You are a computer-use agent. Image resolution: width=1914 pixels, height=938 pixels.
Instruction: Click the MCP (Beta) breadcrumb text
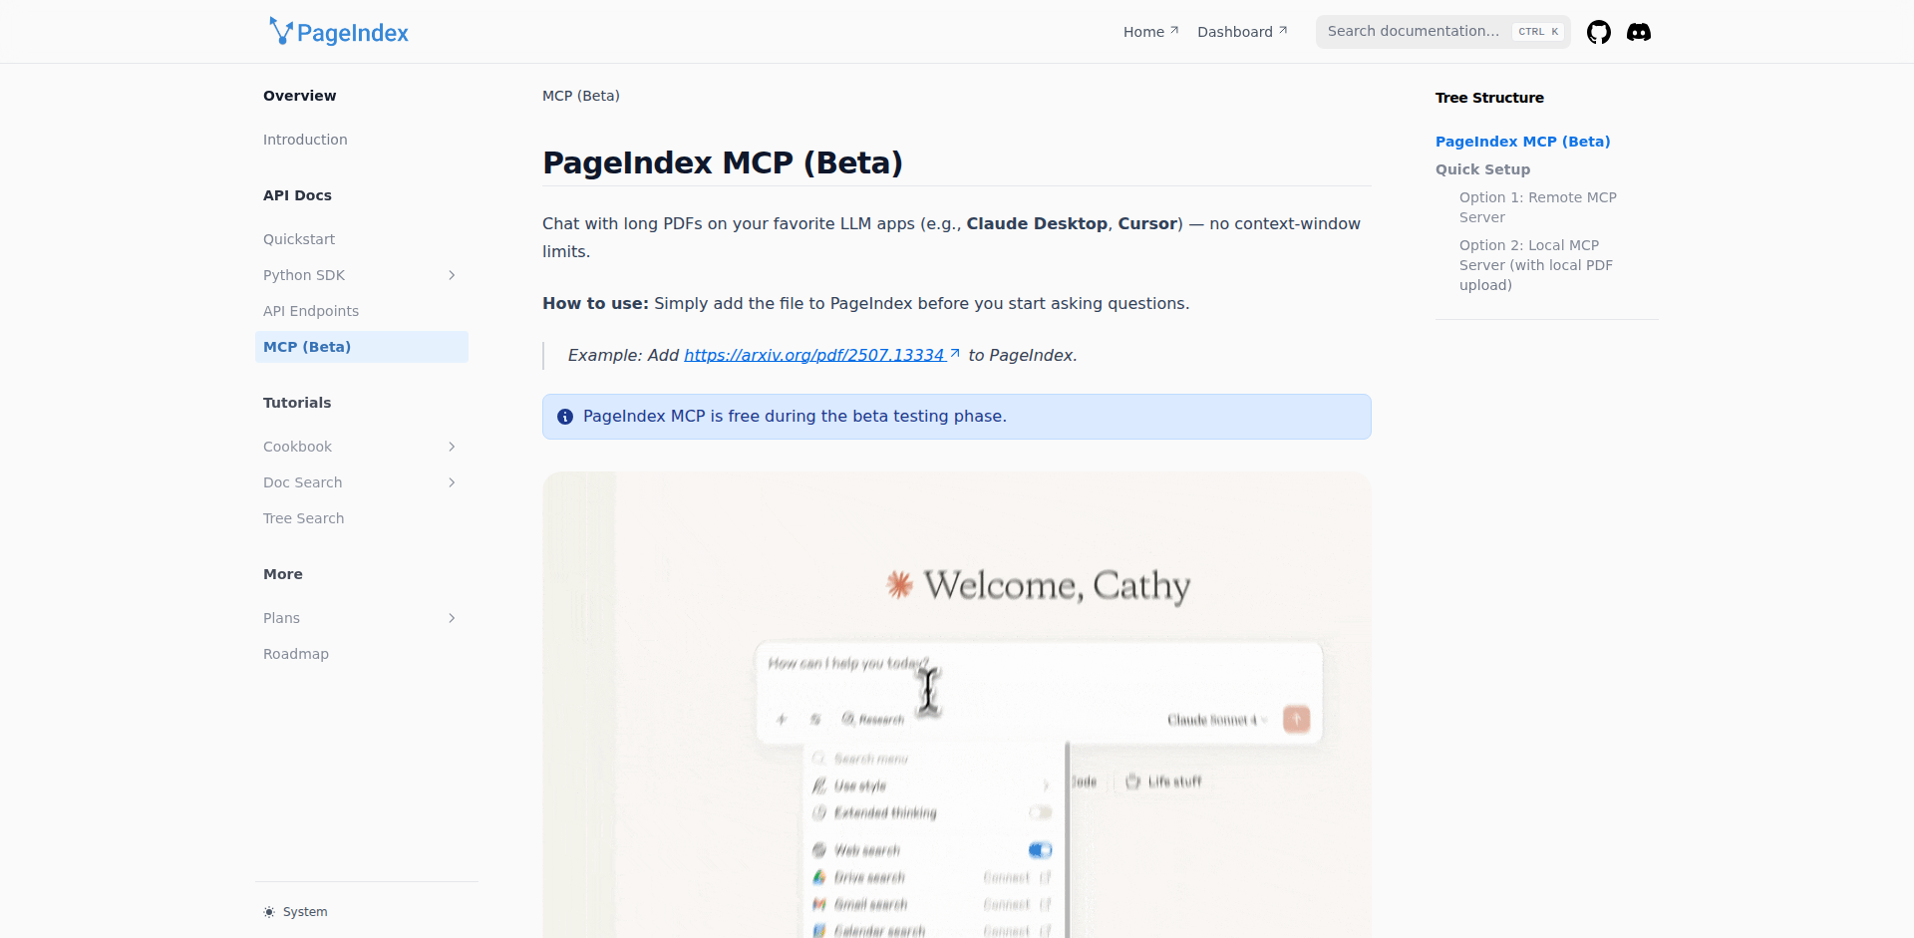581,96
